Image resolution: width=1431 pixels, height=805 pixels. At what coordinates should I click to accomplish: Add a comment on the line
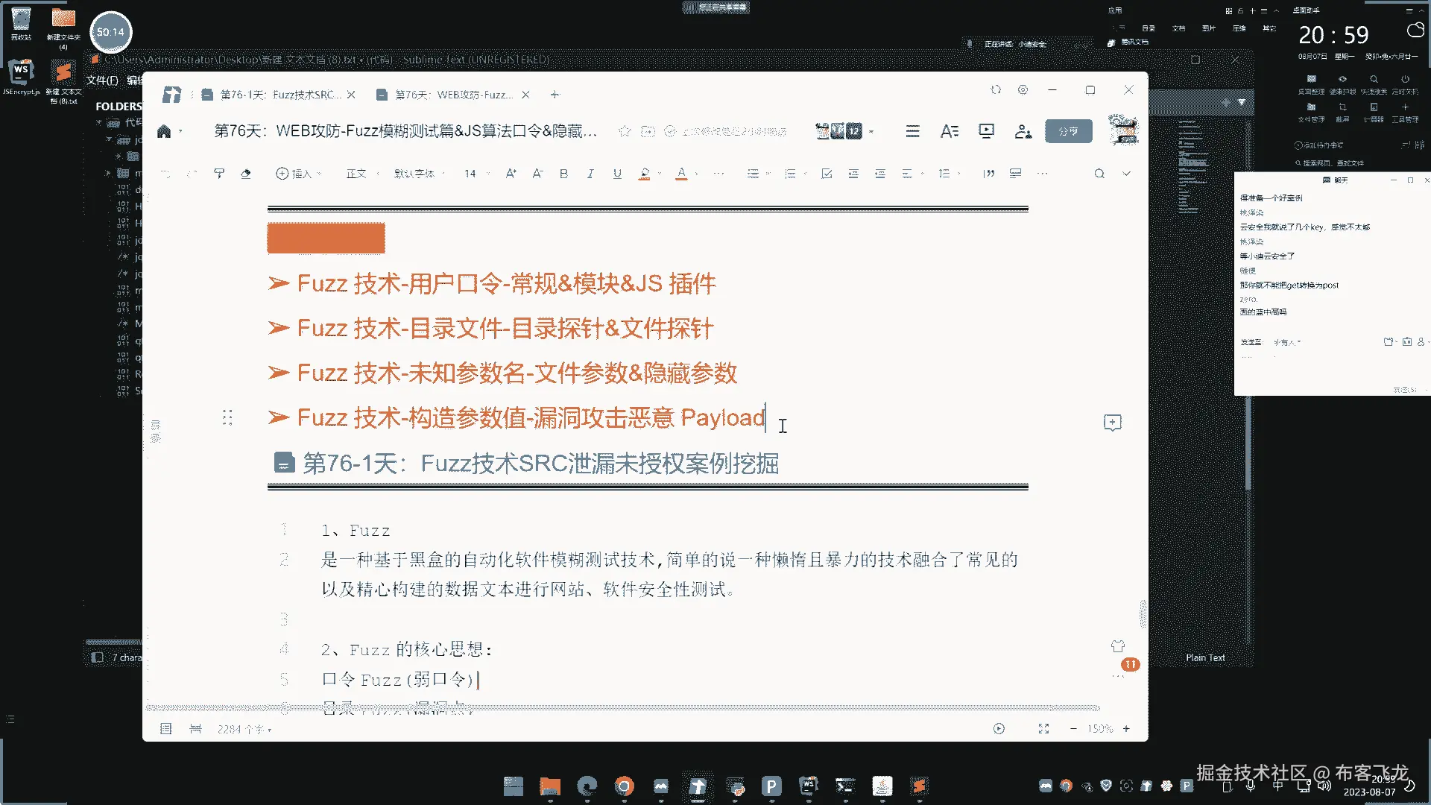point(1112,423)
